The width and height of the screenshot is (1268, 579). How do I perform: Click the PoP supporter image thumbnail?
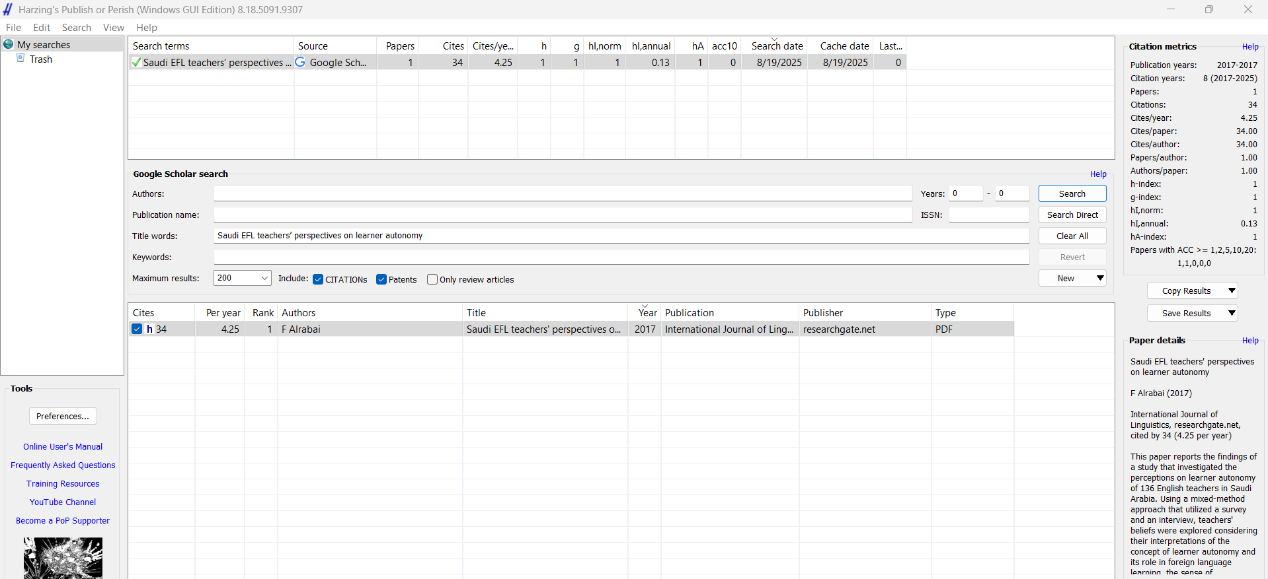[63, 558]
